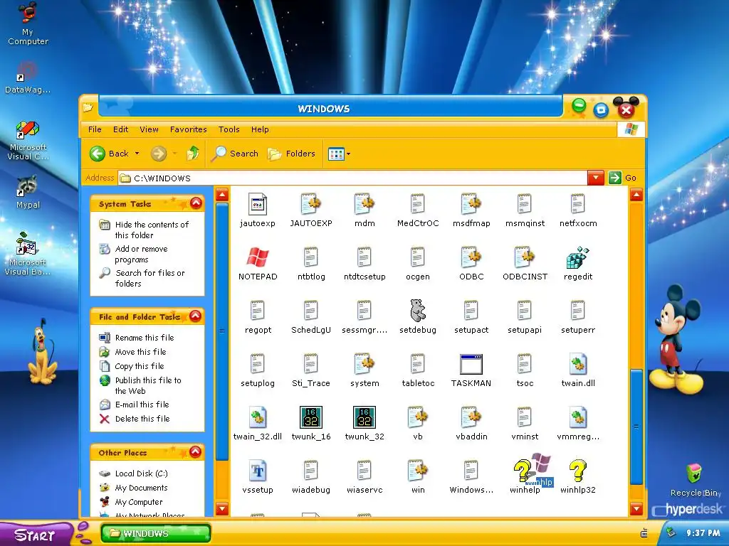Click the WINDOWS taskbar button
Image resolution: width=729 pixels, height=546 pixels.
click(156, 533)
